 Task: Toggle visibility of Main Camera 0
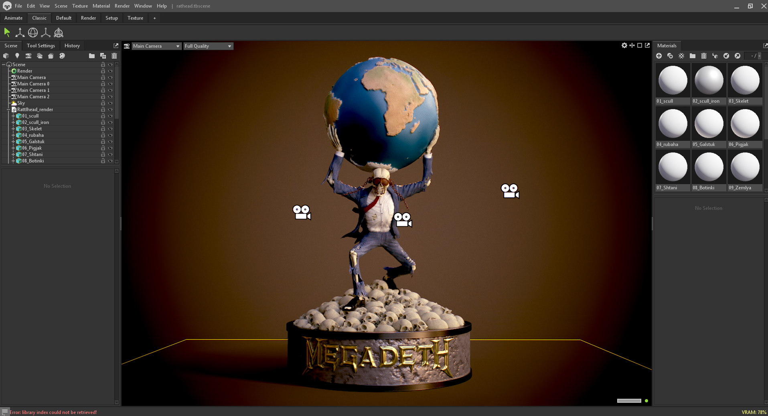pyautogui.click(x=110, y=84)
